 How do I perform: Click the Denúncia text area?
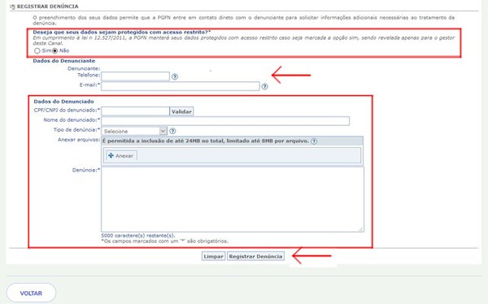click(x=233, y=199)
